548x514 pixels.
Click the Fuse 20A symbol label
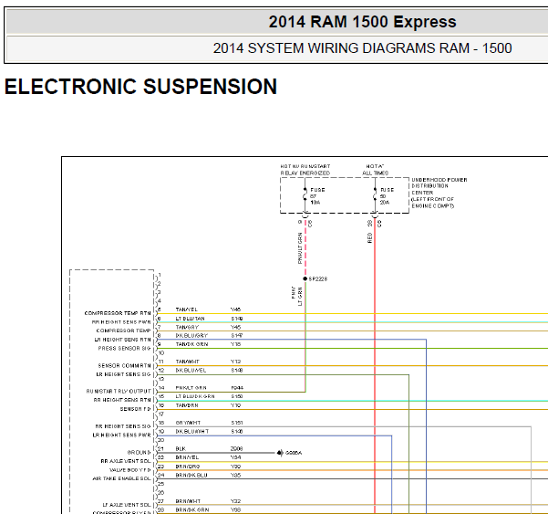[x=387, y=196]
